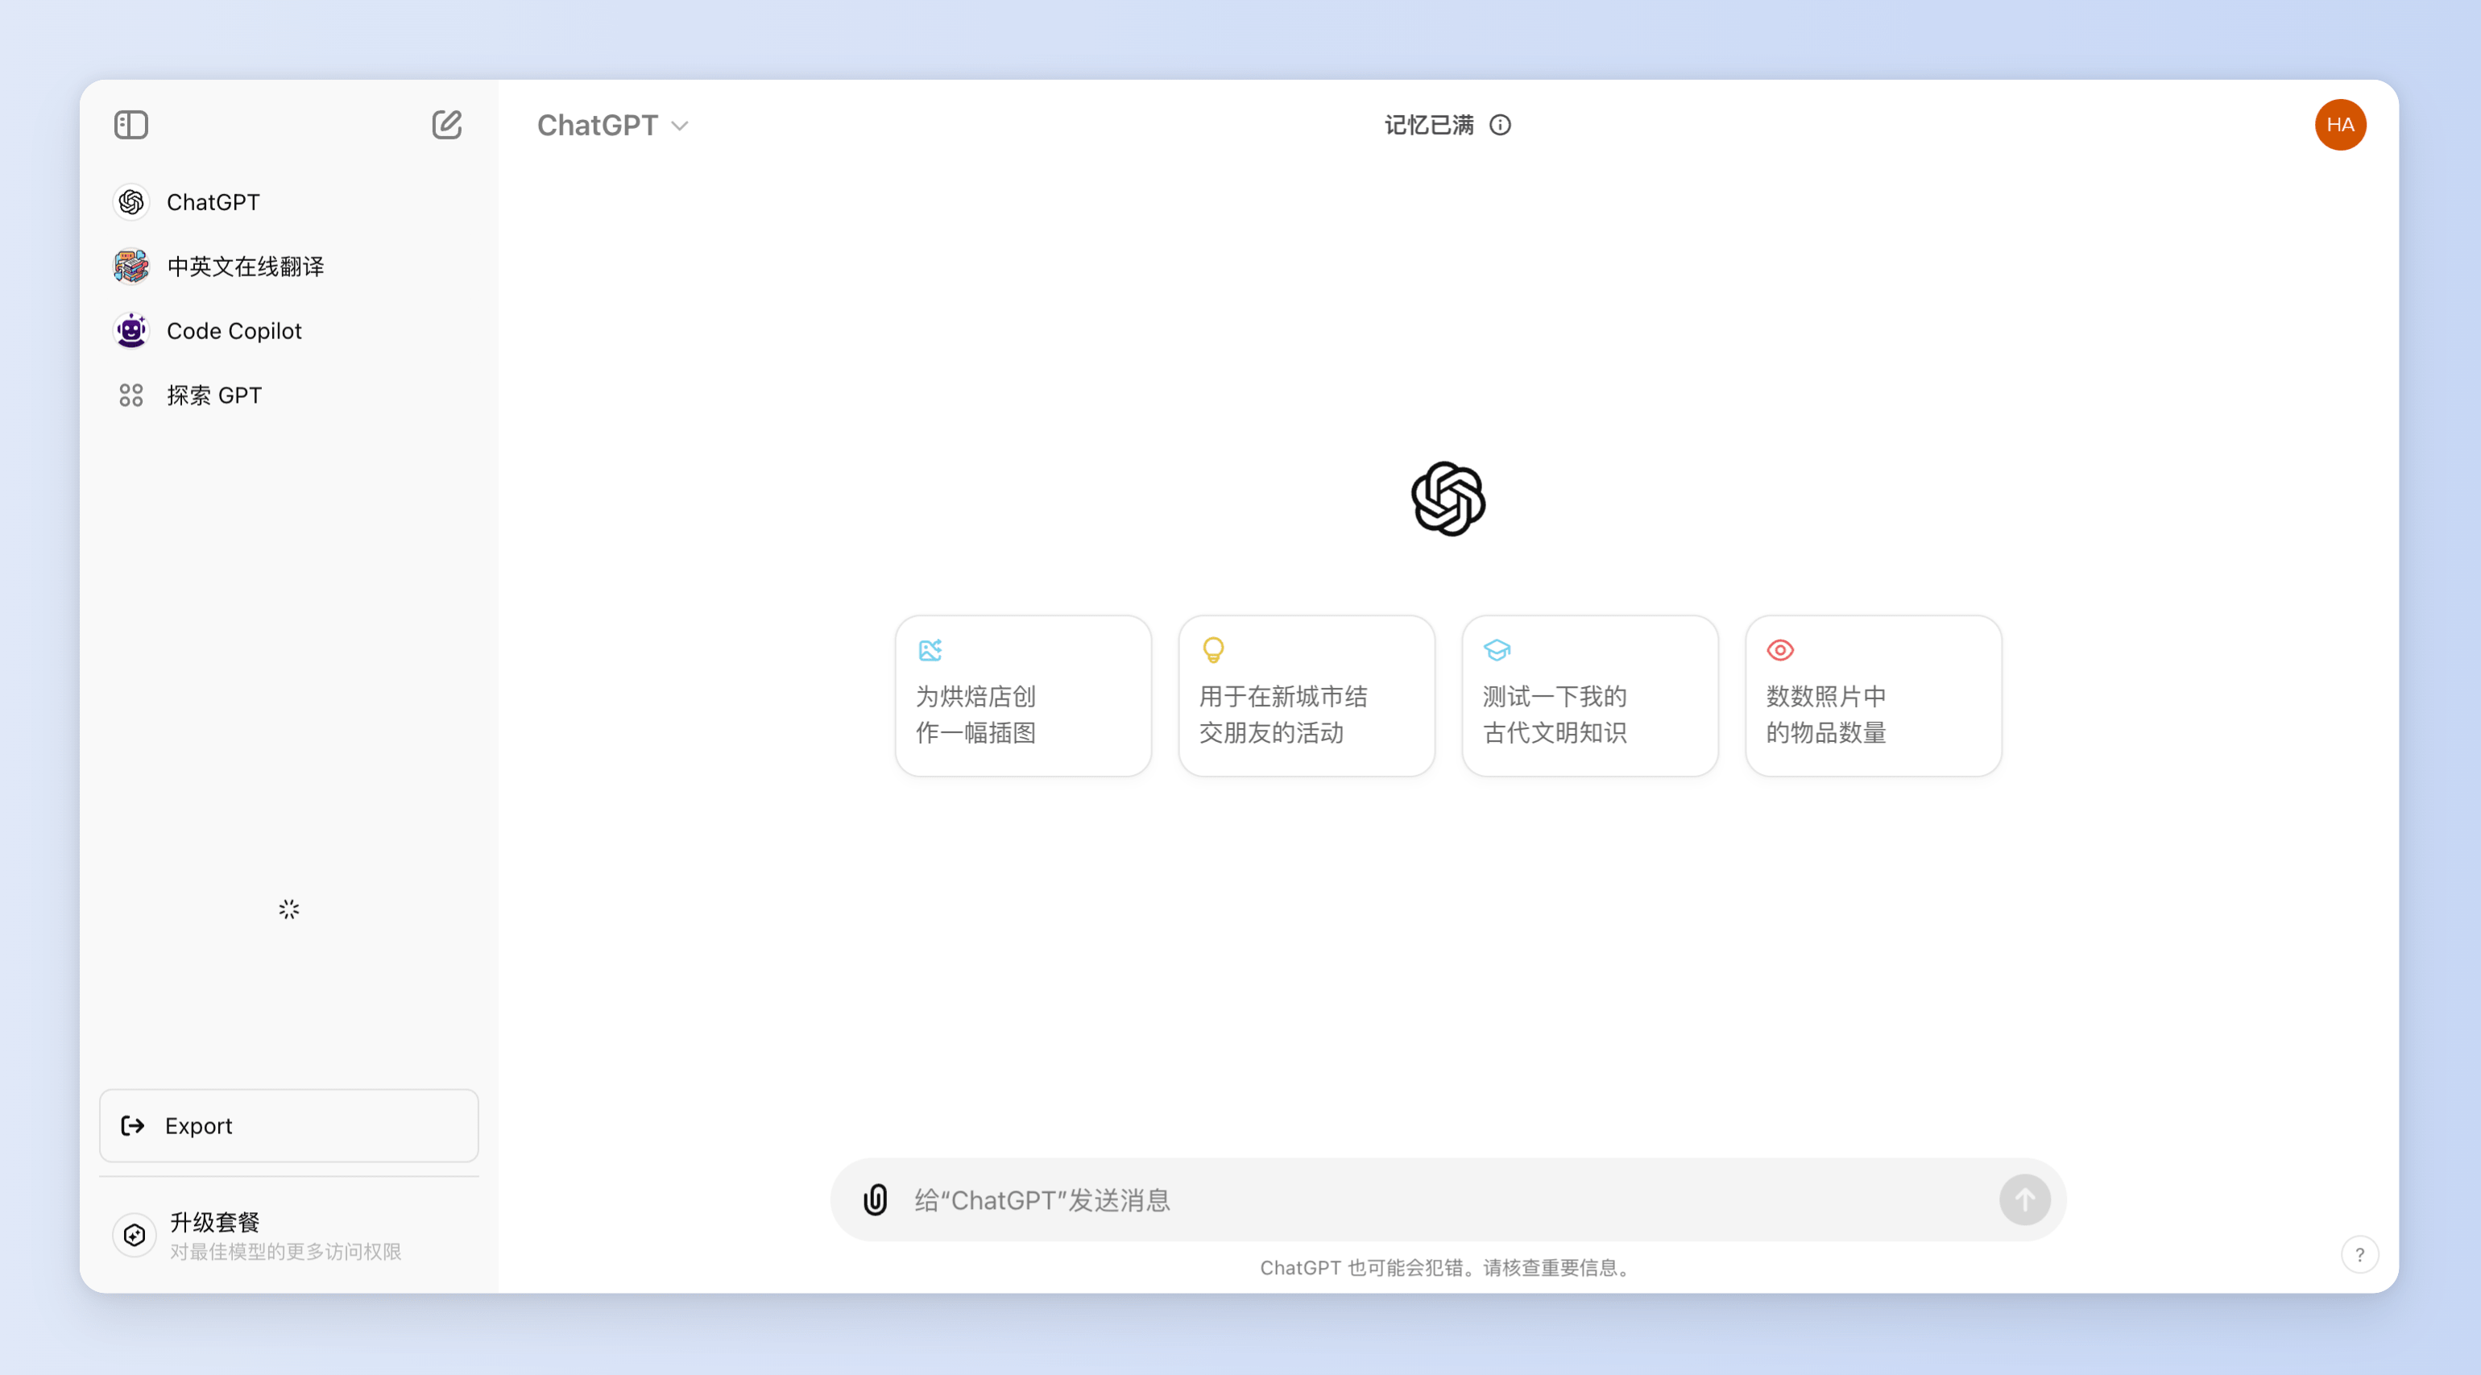Click the help question mark button
2481x1375 pixels.
coord(2359,1255)
